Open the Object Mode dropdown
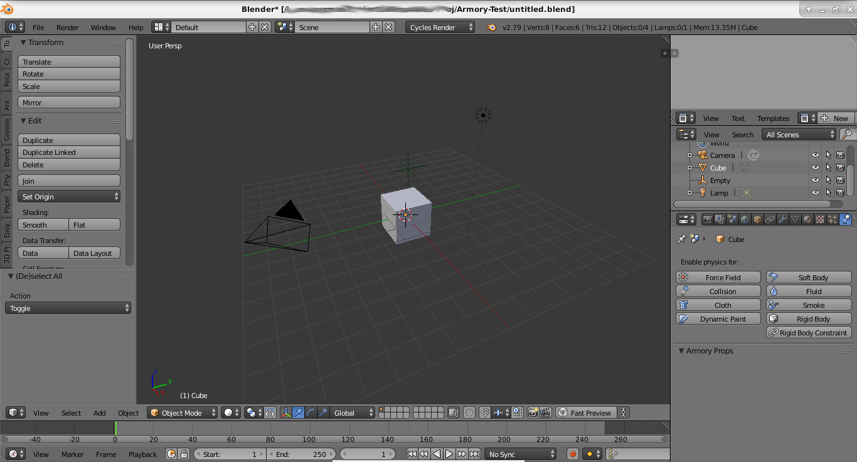The width and height of the screenshot is (857, 462). (x=182, y=412)
